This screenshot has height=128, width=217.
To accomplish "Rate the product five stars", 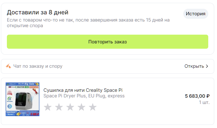I will click(x=93, y=107).
